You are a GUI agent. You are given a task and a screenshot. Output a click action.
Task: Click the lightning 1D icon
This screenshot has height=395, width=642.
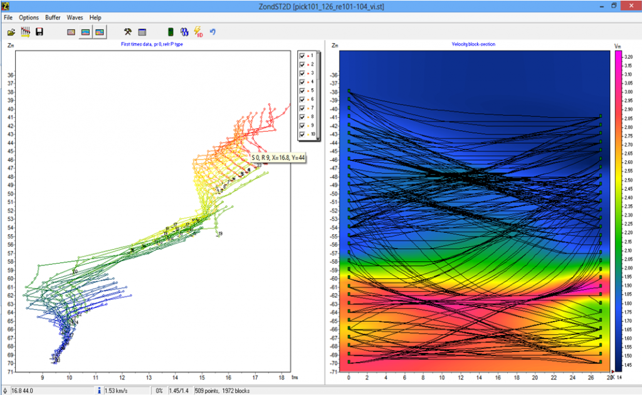198,32
